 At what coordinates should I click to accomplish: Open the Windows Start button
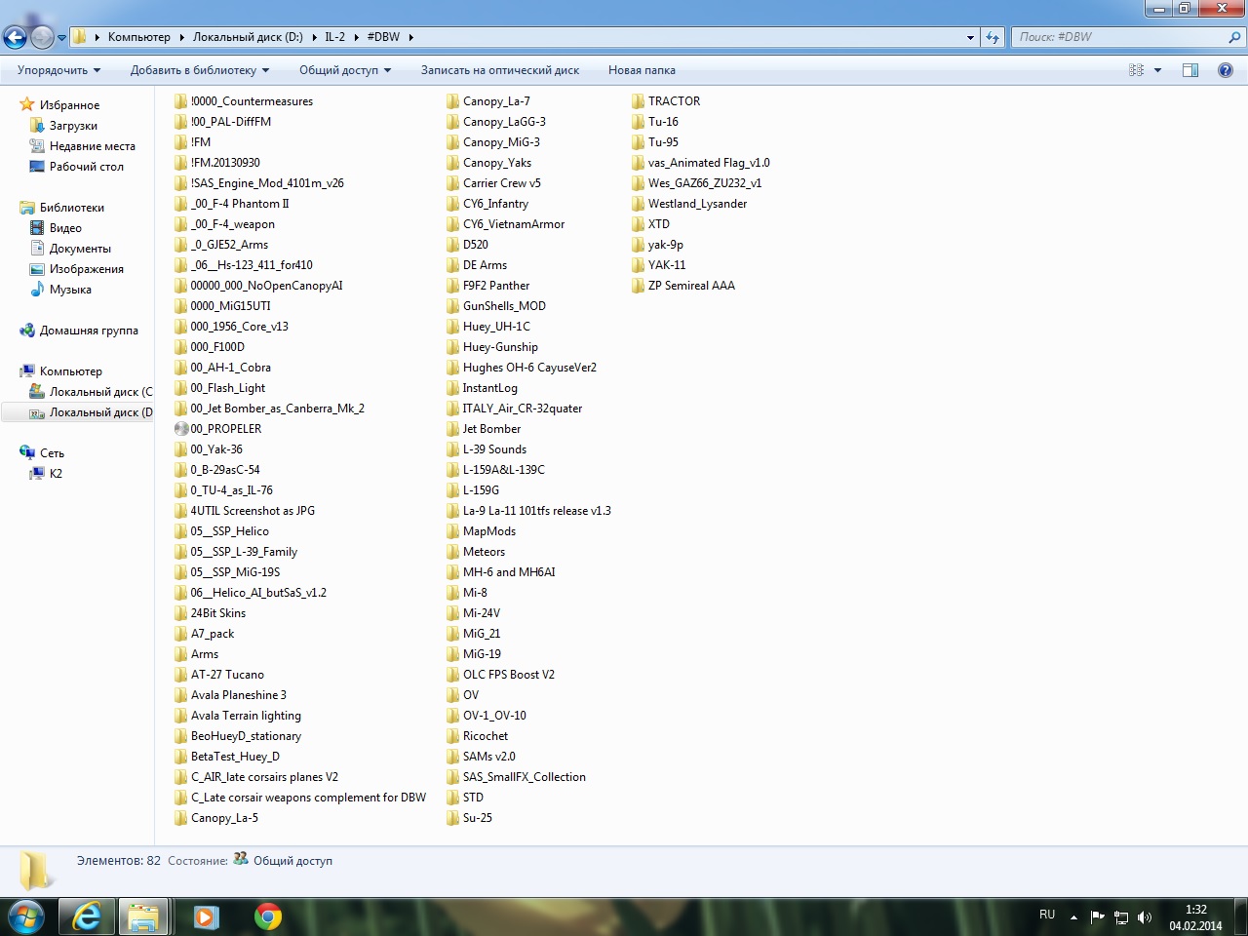tap(26, 917)
